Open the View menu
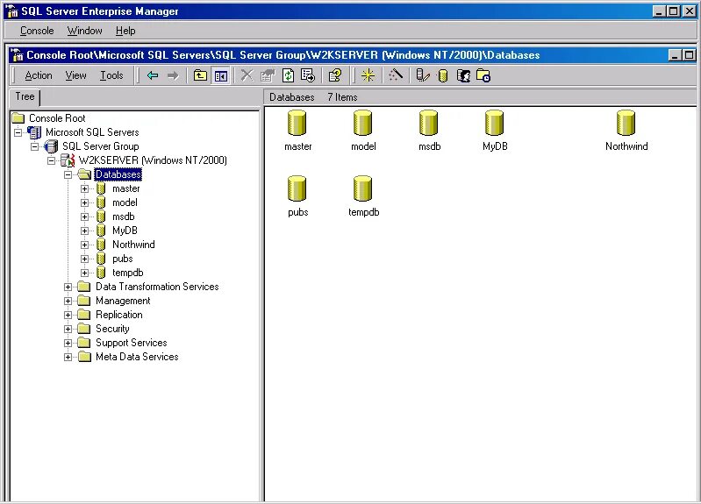The width and height of the screenshot is (701, 504). pos(75,75)
